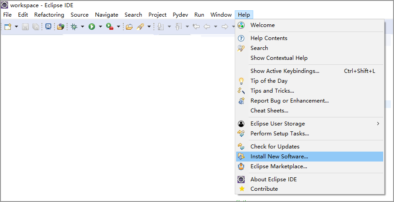Click the Save disk icon
The height and width of the screenshot is (202, 394).
25,27
